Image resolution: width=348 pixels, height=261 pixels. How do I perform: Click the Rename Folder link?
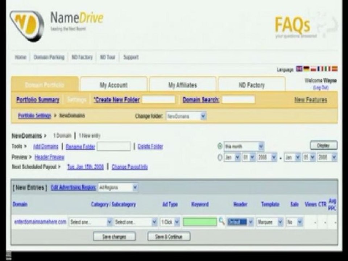[80, 146]
